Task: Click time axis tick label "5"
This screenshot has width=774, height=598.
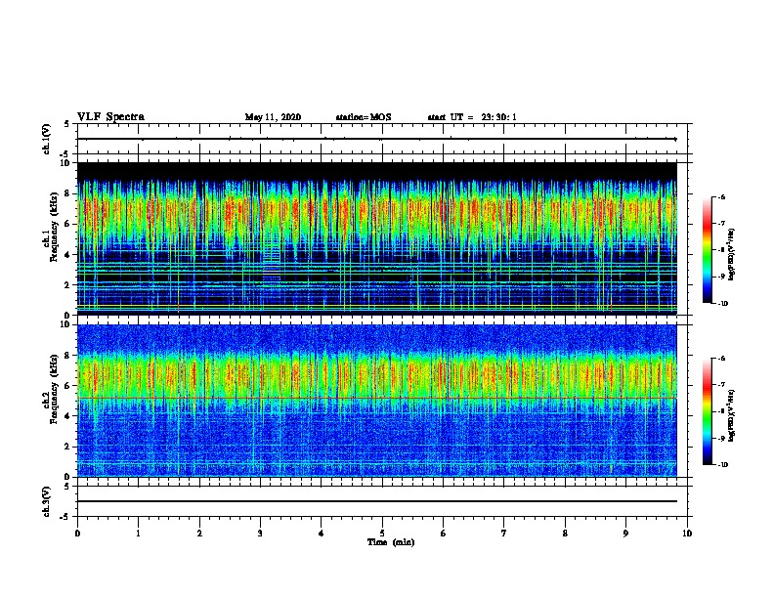Action: coord(382,534)
